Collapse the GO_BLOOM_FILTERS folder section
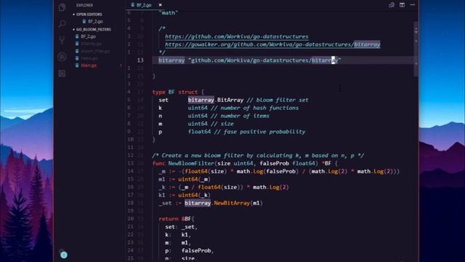Viewport: 465px width, 262px height. pos(92,29)
